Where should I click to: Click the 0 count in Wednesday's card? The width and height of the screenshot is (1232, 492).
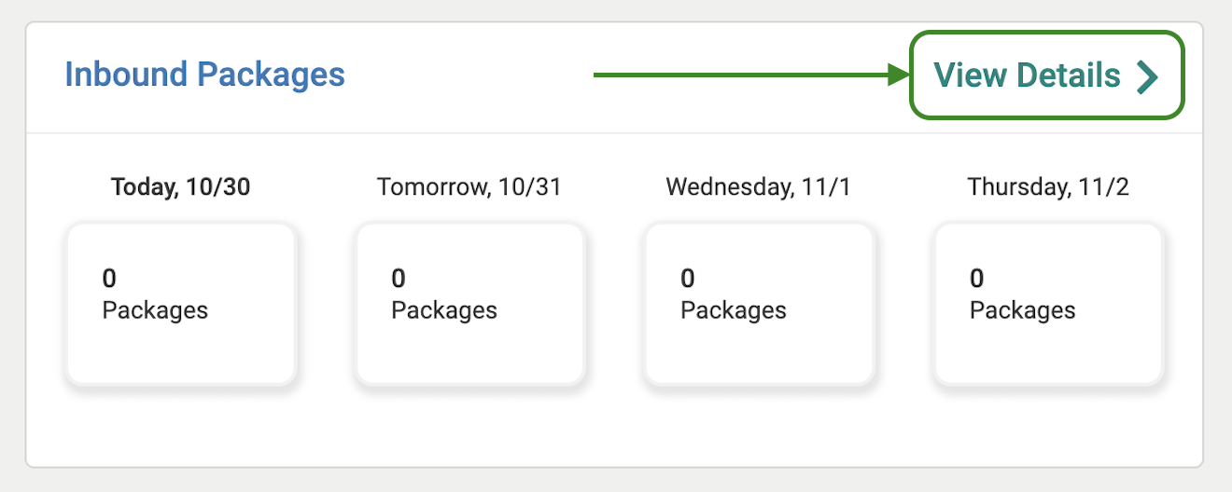pos(688,278)
